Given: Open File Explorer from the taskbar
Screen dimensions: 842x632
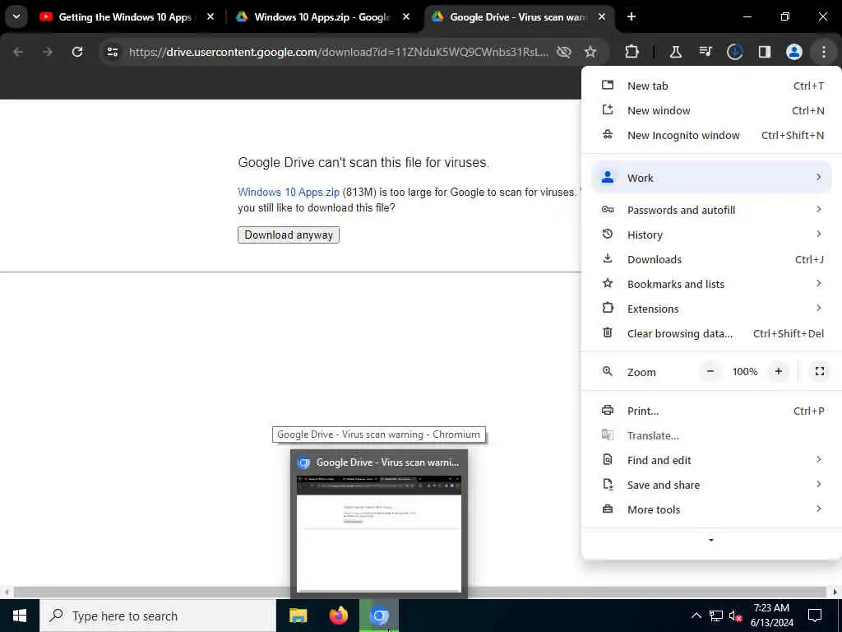Looking at the screenshot, I should tap(298, 616).
